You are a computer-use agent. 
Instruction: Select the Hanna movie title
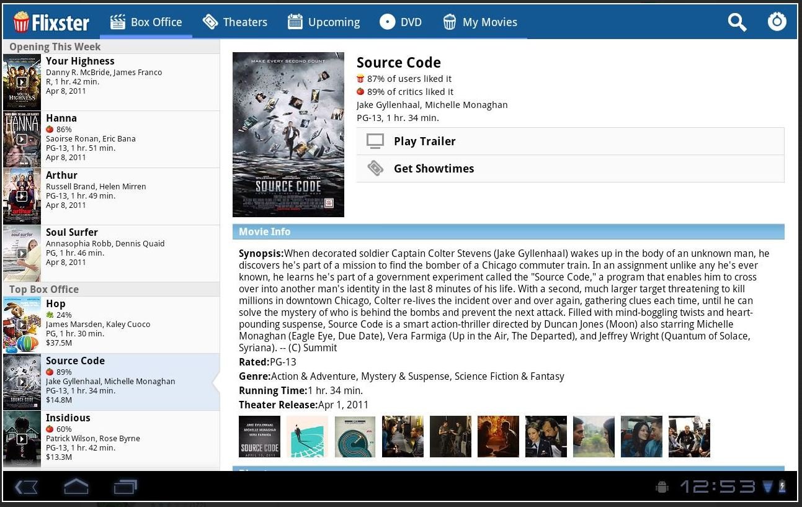pos(61,118)
